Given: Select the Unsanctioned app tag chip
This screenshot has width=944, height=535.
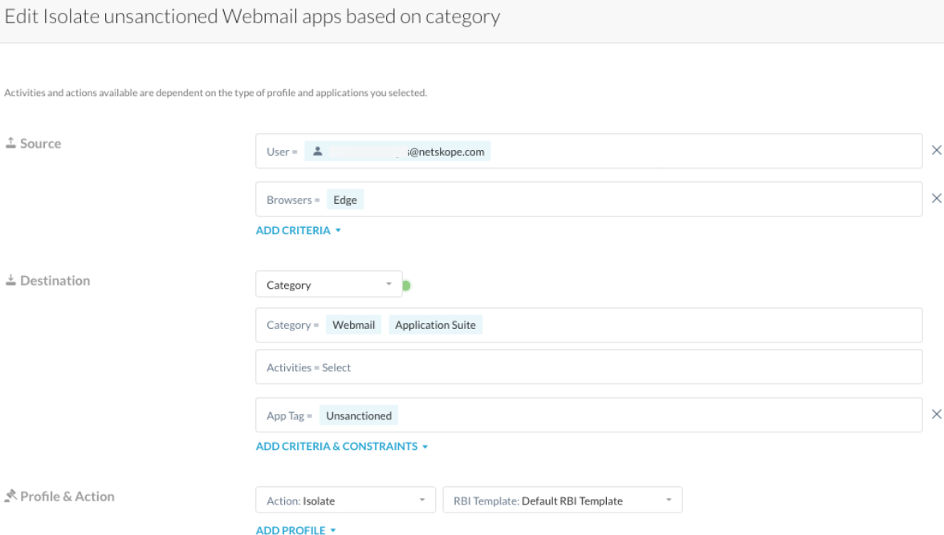Looking at the screenshot, I should click(359, 415).
